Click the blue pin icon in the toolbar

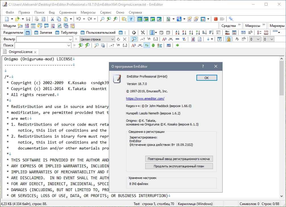pos(231,19)
